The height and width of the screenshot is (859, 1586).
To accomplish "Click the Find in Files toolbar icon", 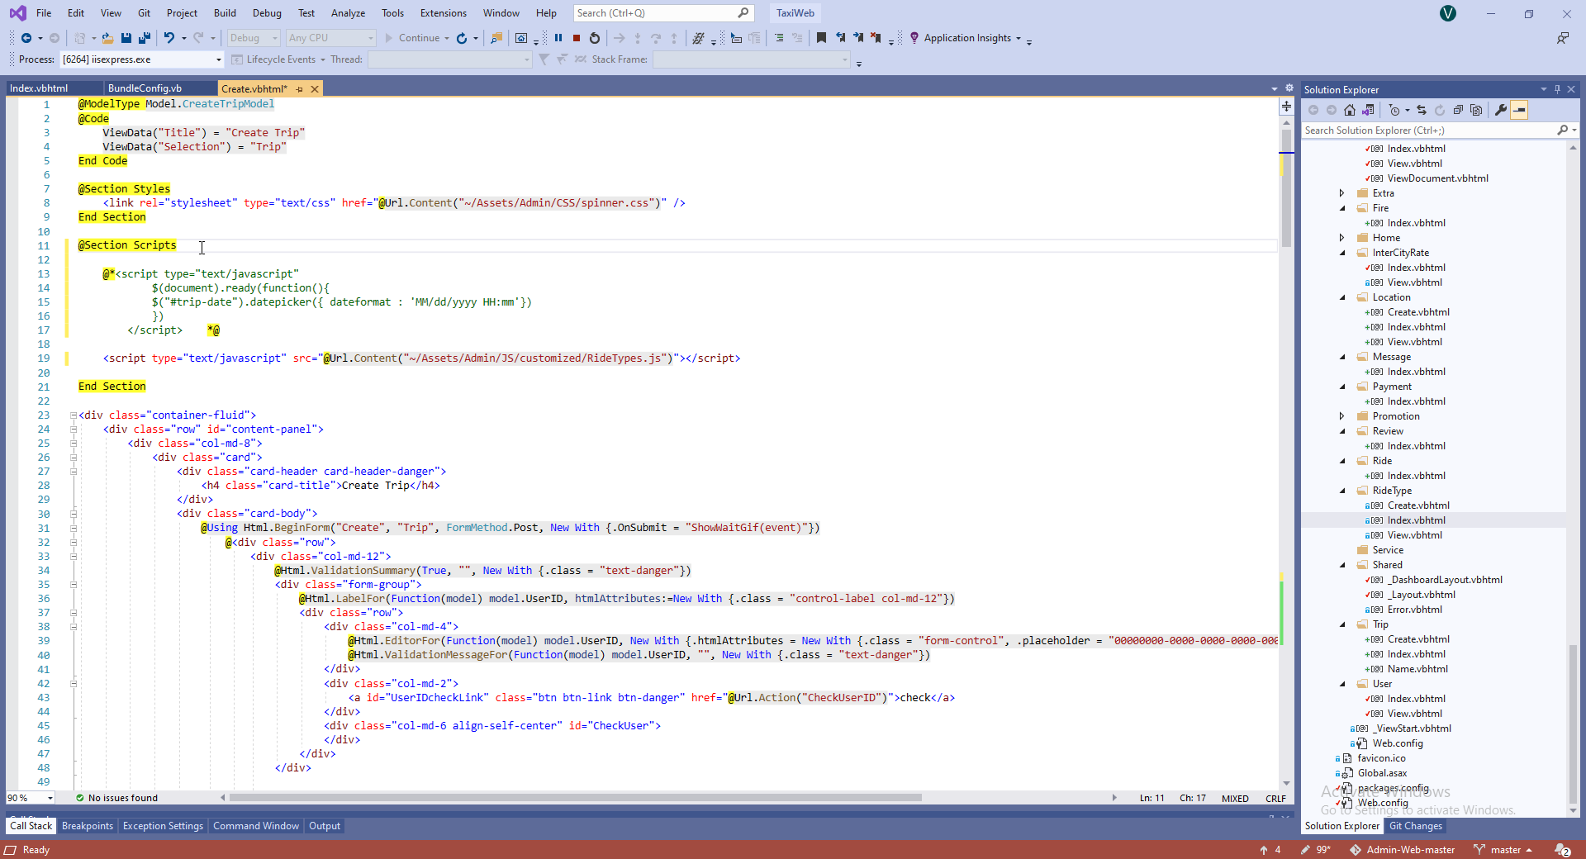I will pos(496,38).
